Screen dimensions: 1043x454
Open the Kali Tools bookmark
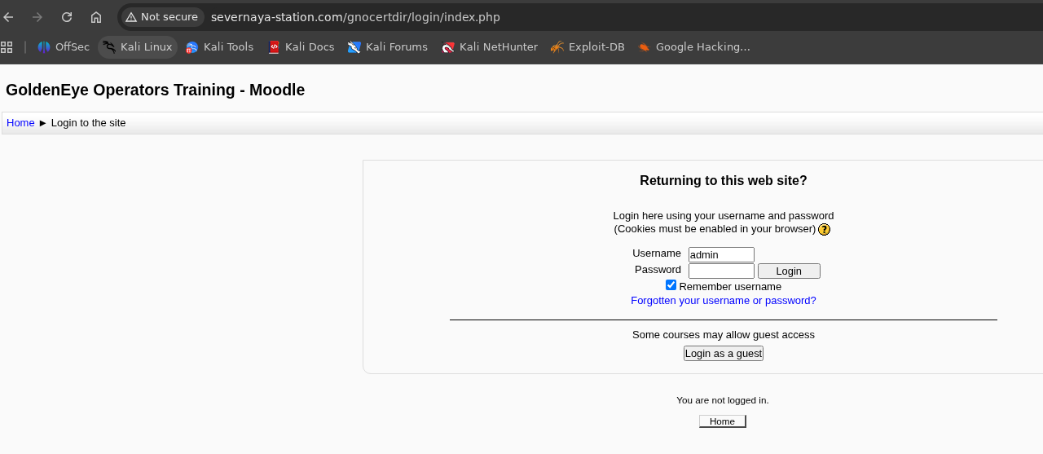220,47
